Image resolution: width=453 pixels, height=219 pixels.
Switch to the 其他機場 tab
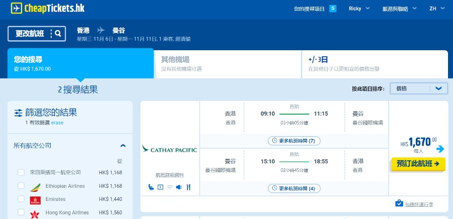click(x=227, y=64)
